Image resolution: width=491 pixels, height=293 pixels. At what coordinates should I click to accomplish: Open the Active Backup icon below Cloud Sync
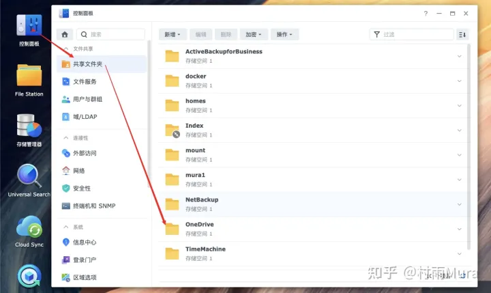29,276
